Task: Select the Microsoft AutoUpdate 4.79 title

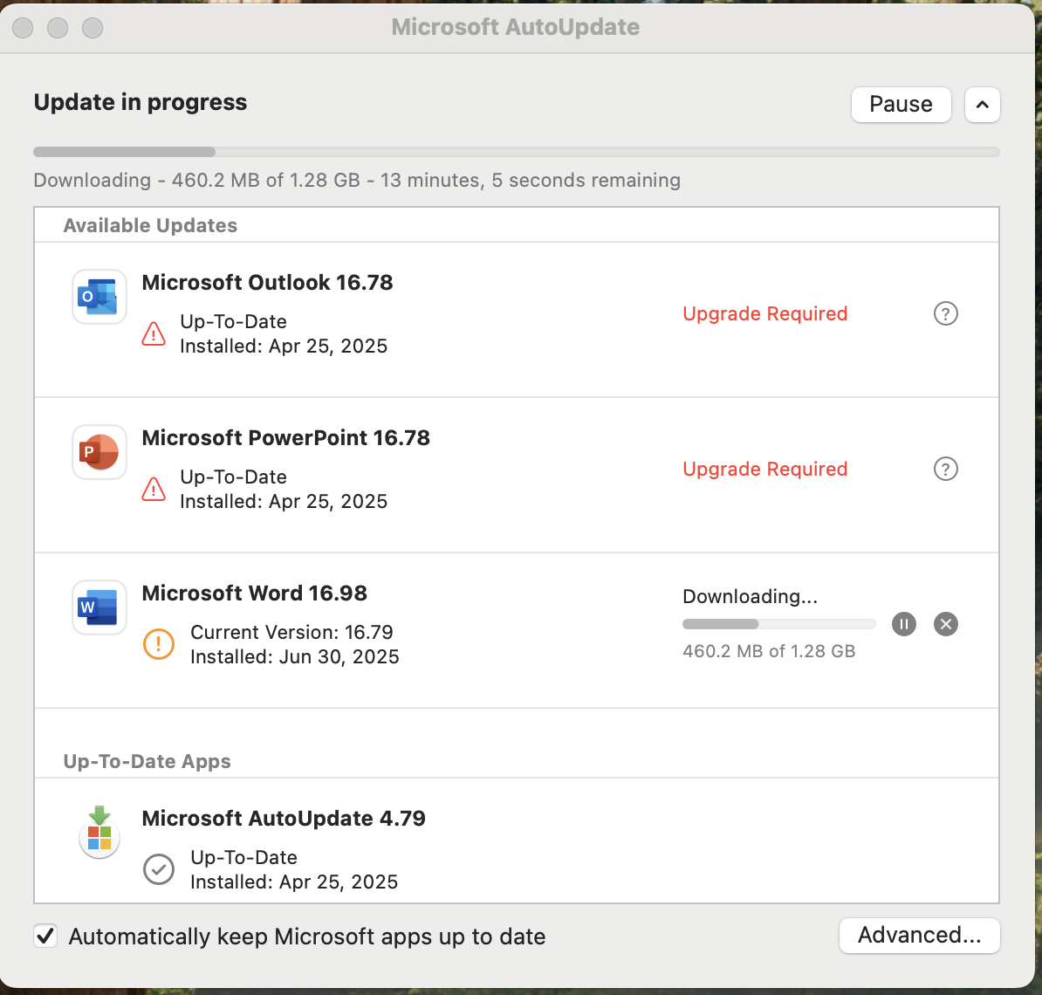Action: pyautogui.click(x=284, y=818)
